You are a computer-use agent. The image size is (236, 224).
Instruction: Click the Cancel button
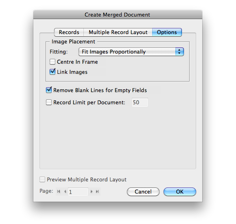(143, 192)
